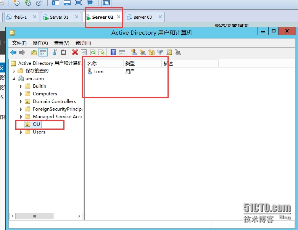
Task: Click the Back arrow in the AD toolbar
Action: pyautogui.click(x=13, y=52)
